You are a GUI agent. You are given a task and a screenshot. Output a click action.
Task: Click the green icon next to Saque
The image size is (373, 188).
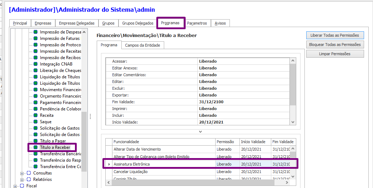(x=36, y=122)
